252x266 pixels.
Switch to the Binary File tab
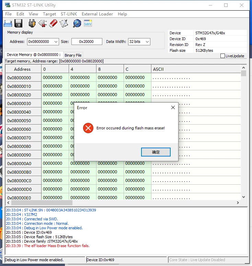click(x=73, y=55)
